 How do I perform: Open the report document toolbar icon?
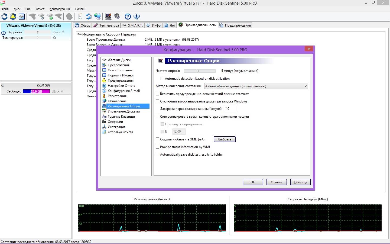point(80,17)
